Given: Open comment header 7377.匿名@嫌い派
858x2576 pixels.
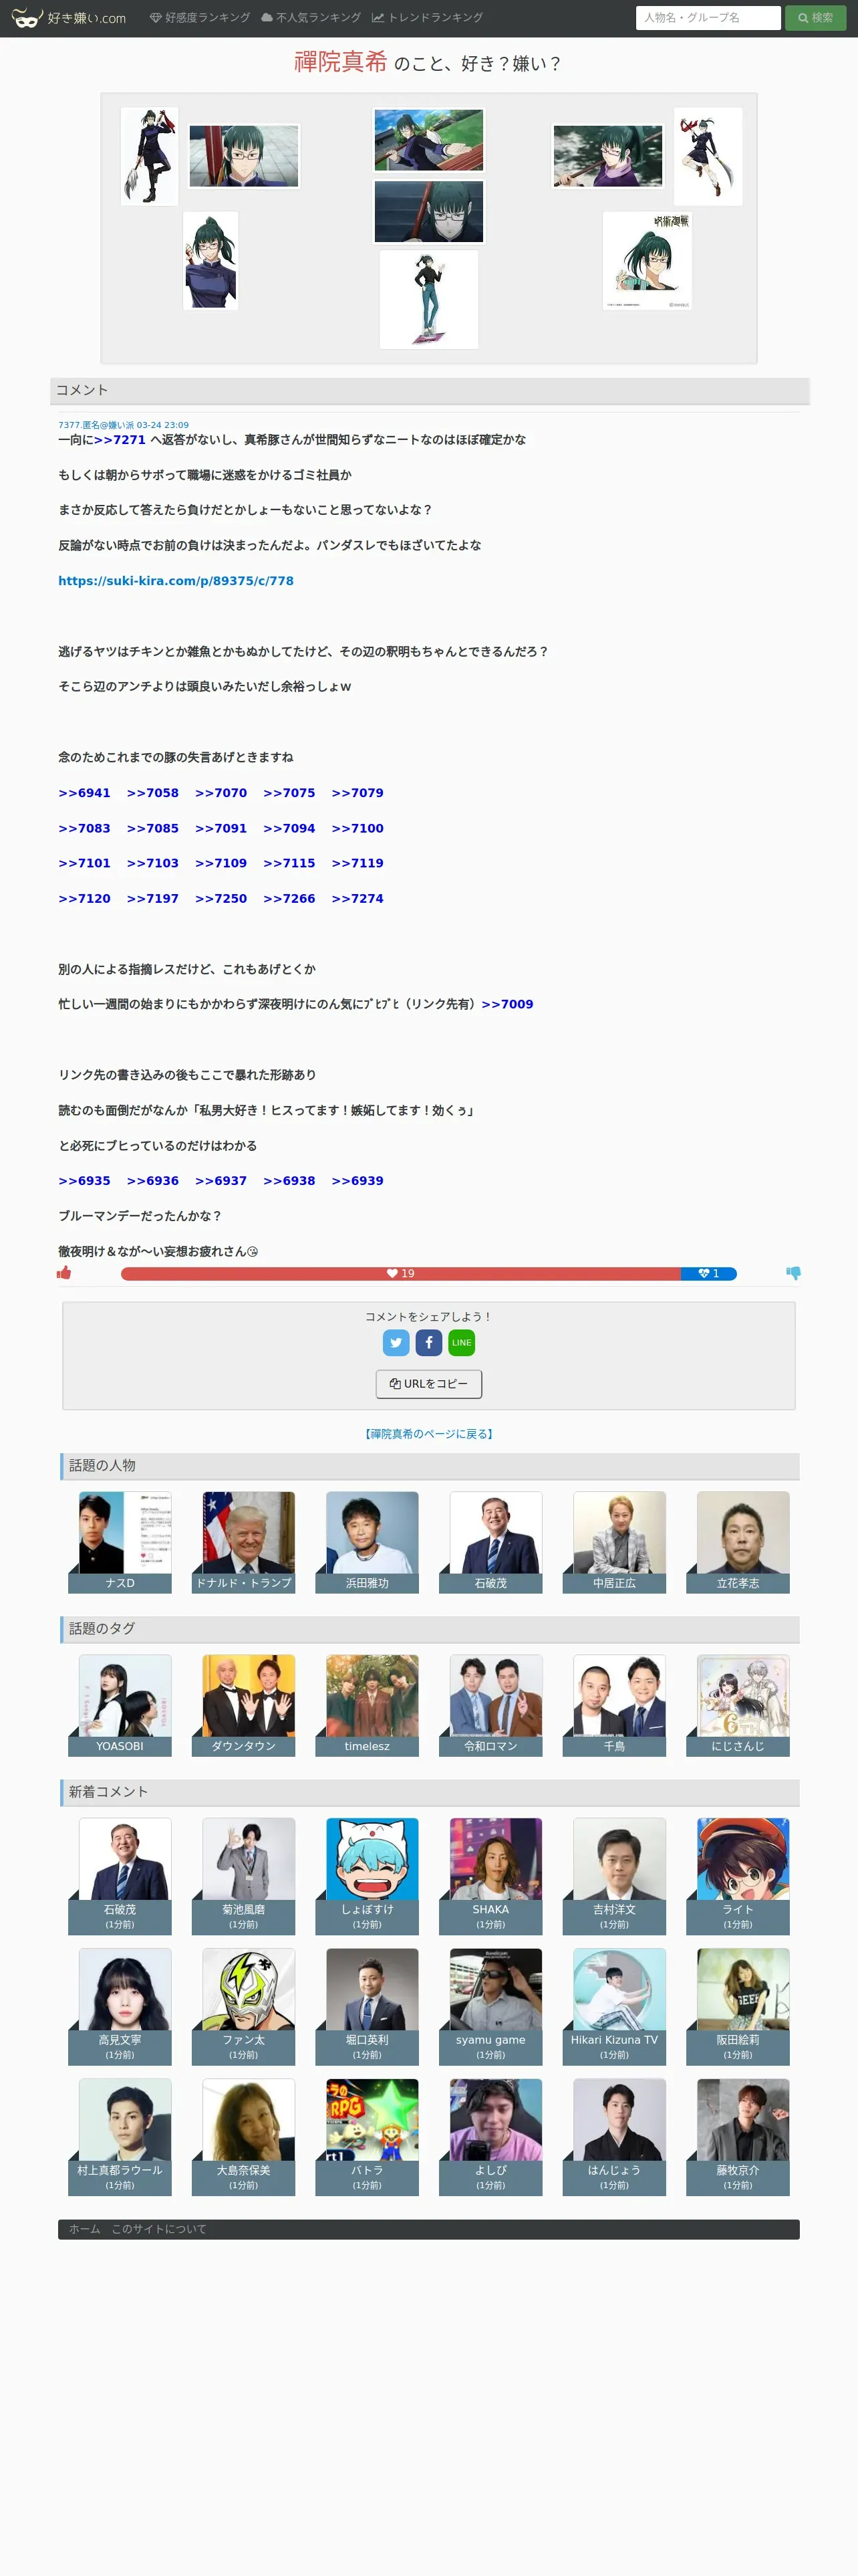Looking at the screenshot, I should (123, 425).
